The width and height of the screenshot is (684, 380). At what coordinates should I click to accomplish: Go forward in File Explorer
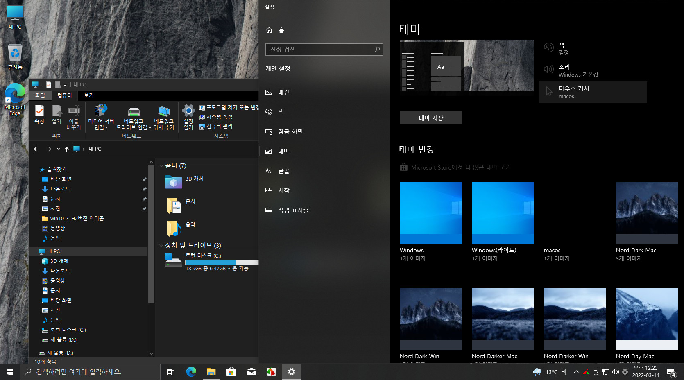49,149
